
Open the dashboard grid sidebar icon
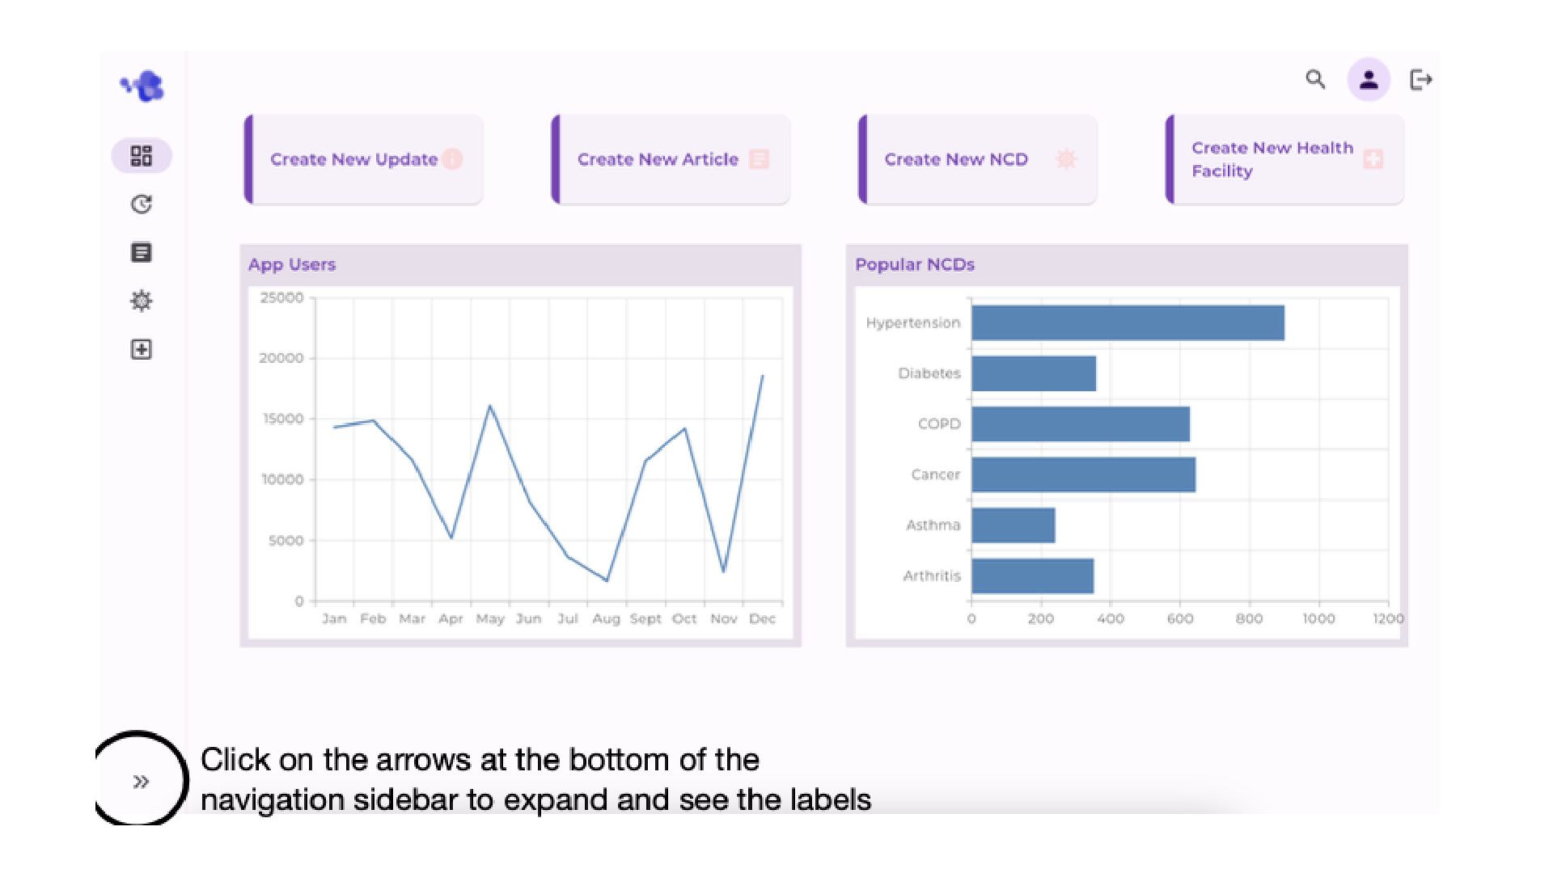click(142, 156)
